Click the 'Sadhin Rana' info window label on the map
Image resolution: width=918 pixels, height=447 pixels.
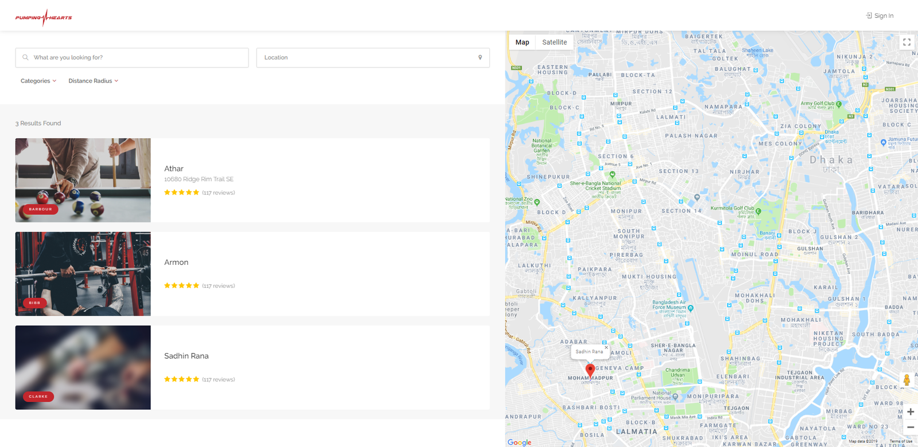[589, 351]
